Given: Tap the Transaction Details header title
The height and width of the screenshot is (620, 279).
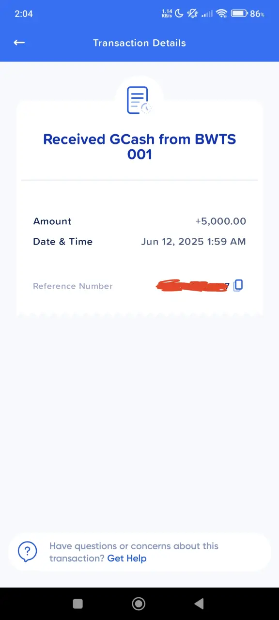Looking at the screenshot, I should click(139, 43).
